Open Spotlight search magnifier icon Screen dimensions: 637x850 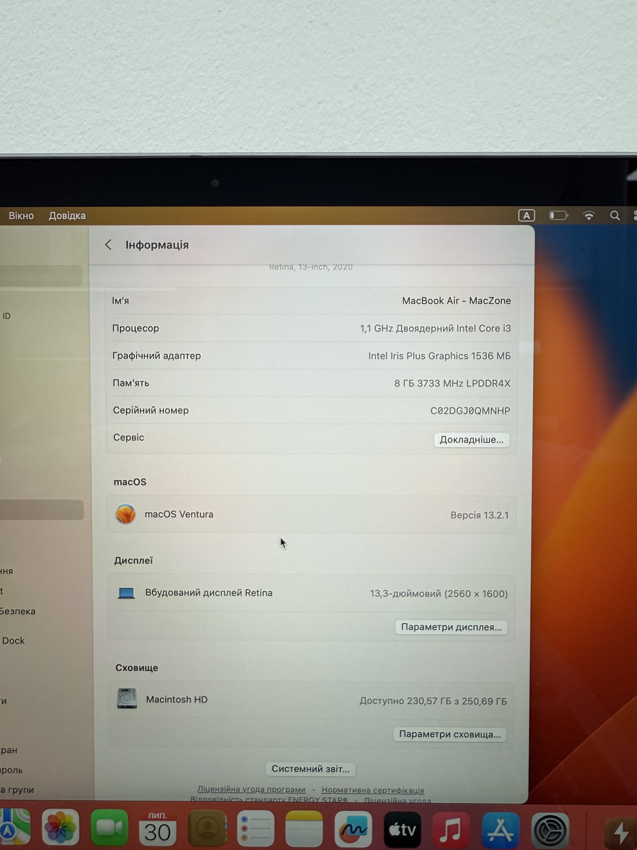(x=615, y=215)
